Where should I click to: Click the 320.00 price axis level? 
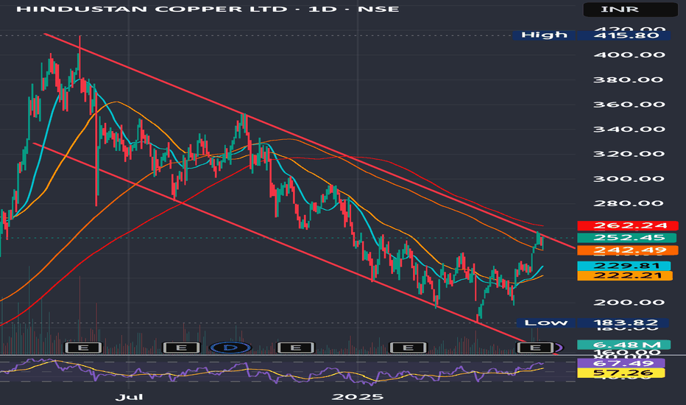[628, 154]
